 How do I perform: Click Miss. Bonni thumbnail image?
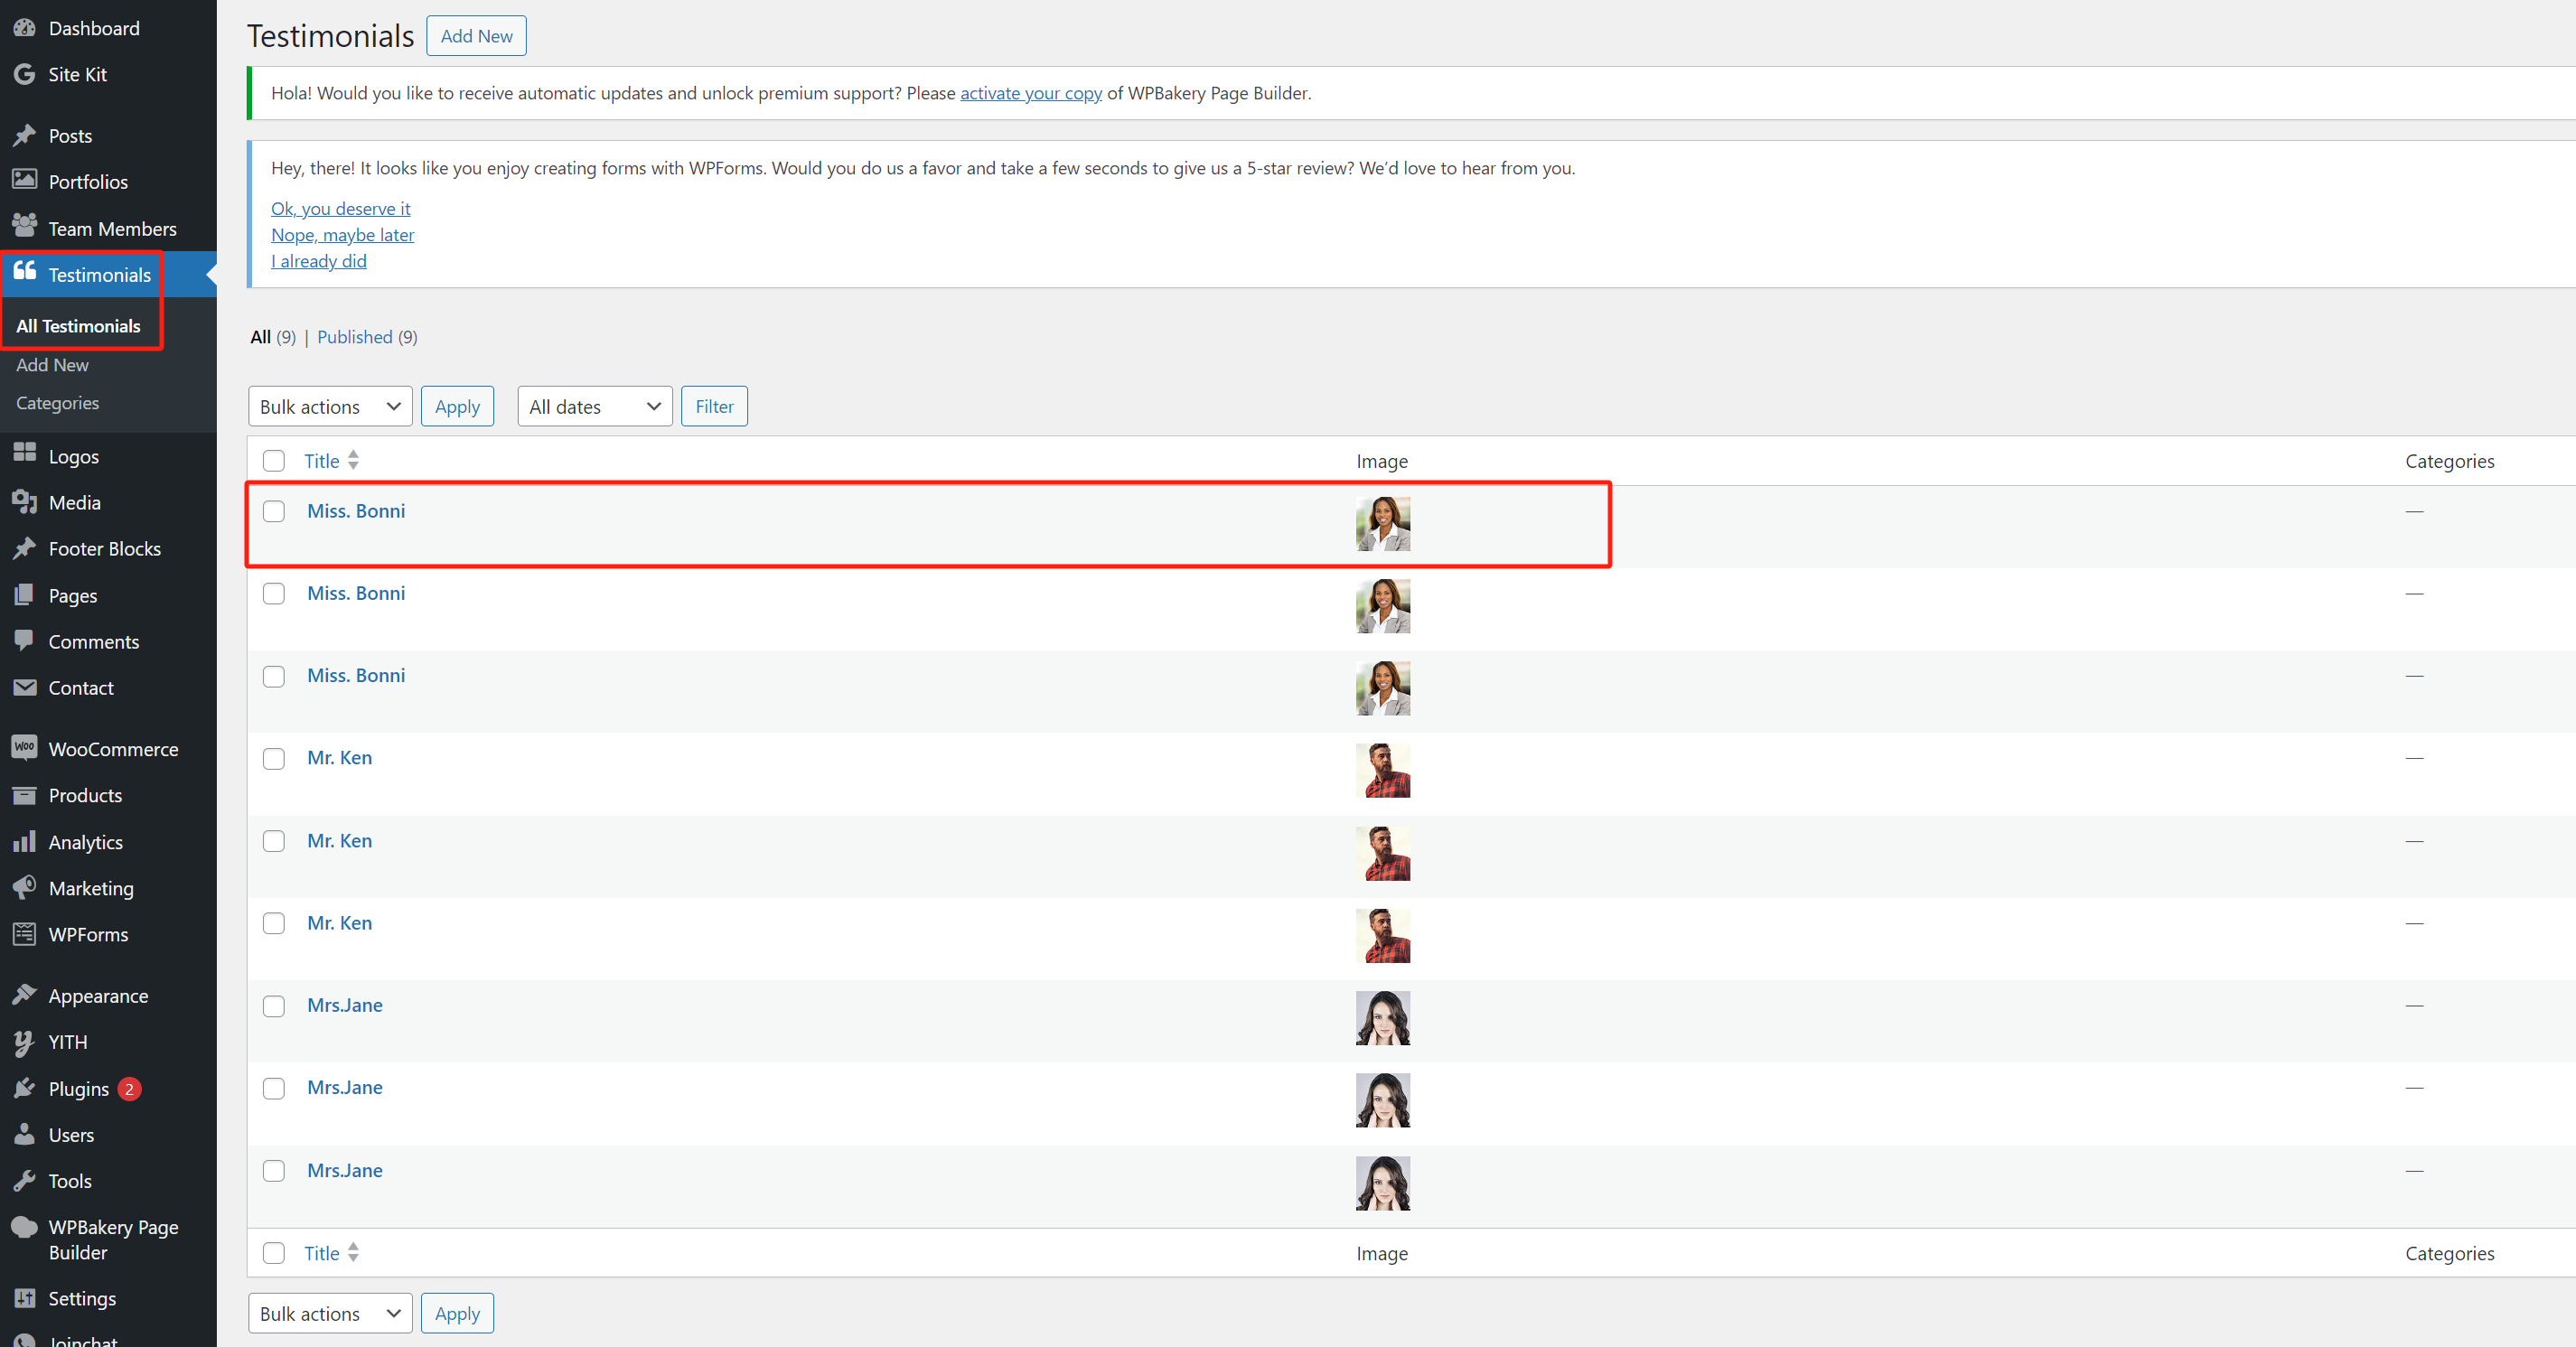click(1382, 521)
